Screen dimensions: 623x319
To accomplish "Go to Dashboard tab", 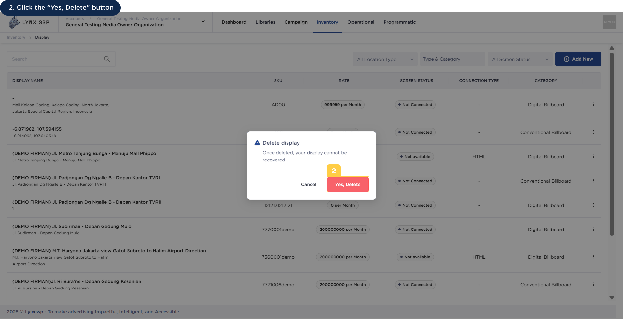I will click(x=234, y=22).
